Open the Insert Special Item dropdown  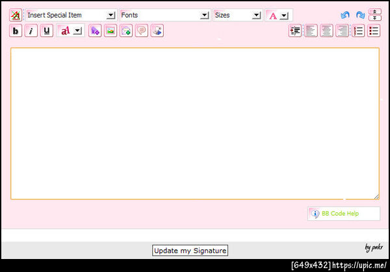71,15
